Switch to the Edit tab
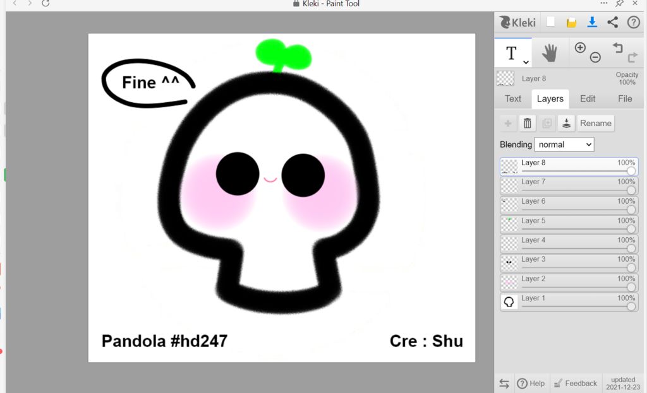Viewport: 647px width, 393px height. pyautogui.click(x=588, y=99)
